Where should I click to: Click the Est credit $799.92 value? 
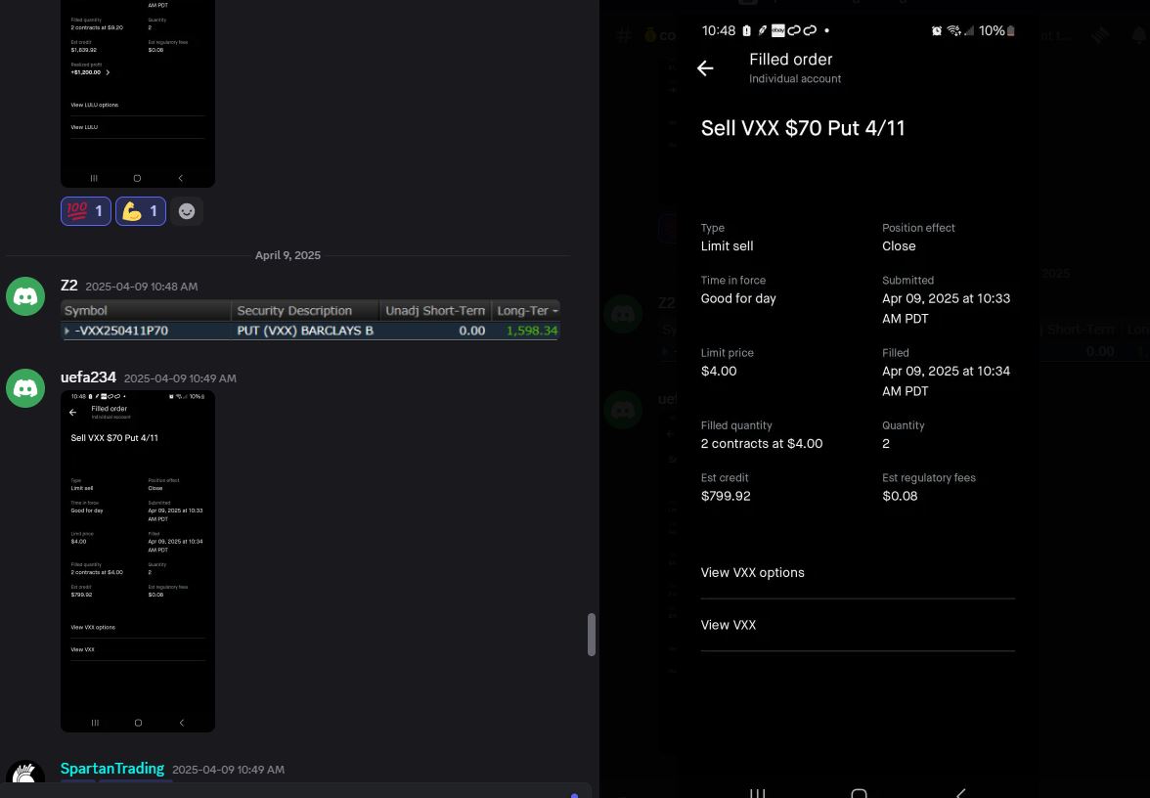coord(726,496)
